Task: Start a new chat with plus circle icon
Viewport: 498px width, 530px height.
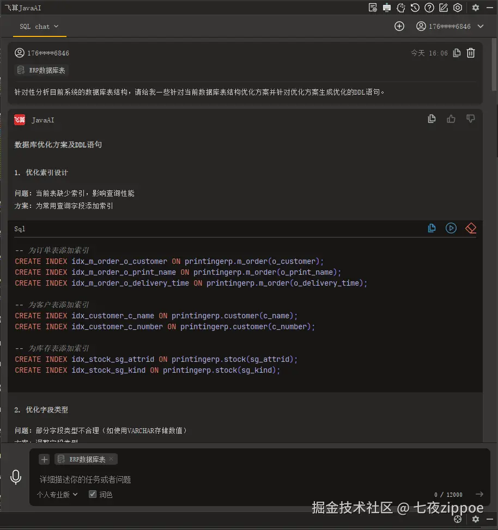Action: pos(399,26)
